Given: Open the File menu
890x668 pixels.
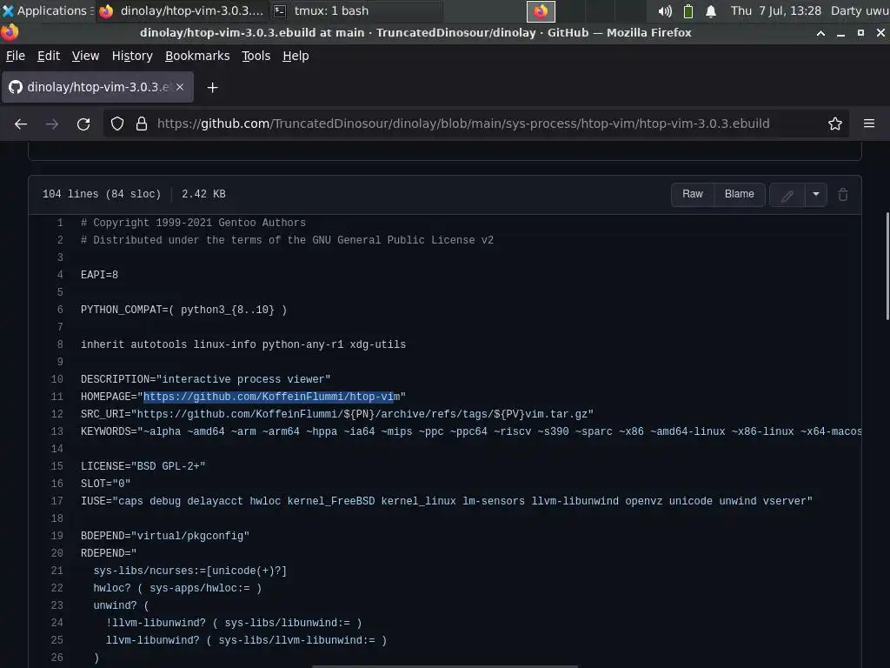Looking at the screenshot, I should 16,56.
